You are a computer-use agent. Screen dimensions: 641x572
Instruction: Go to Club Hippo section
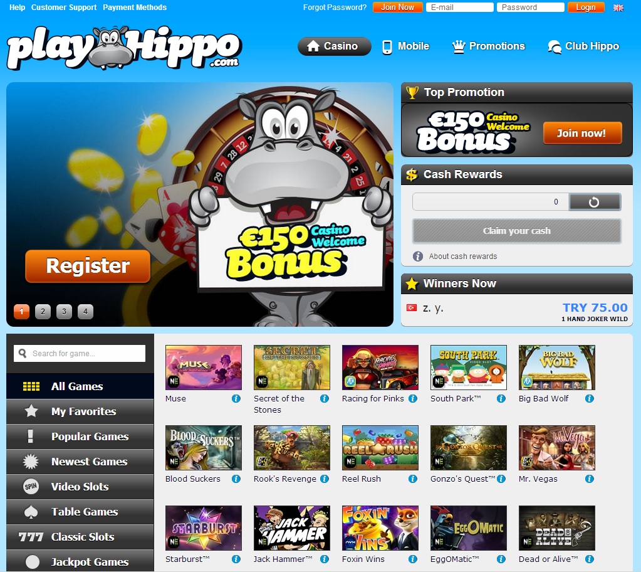tap(583, 46)
